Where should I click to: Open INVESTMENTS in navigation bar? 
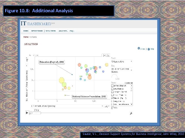click(x=37, y=31)
